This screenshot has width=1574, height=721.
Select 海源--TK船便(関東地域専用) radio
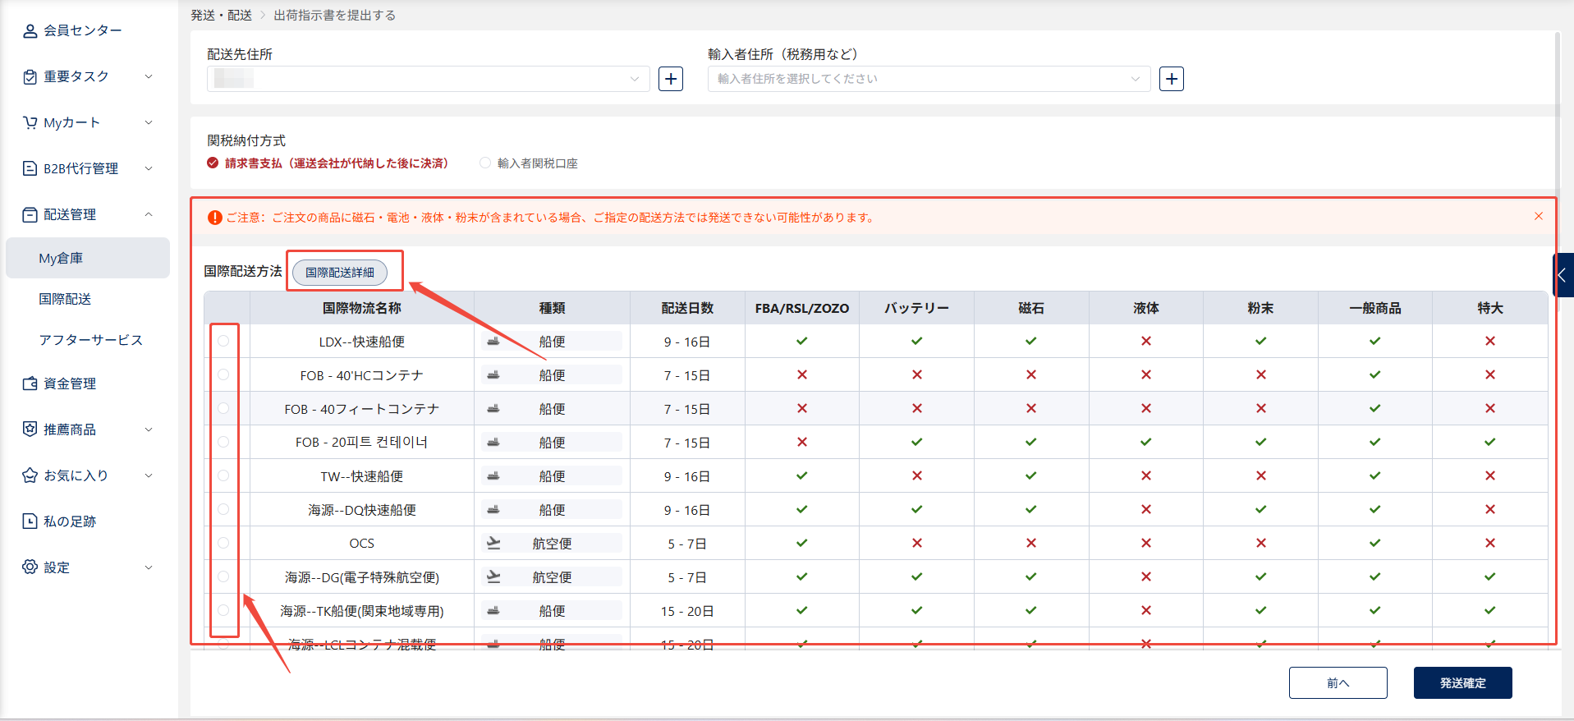pyautogui.click(x=223, y=610)
